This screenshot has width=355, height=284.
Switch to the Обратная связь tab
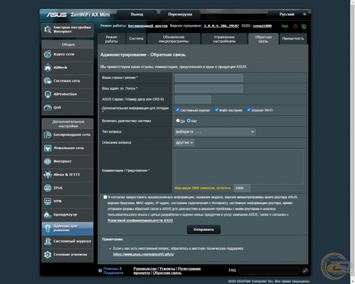pos(263,39)
